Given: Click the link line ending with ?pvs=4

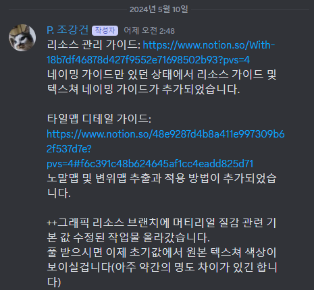Looking at the screenshot, I should tap(149, 60).
